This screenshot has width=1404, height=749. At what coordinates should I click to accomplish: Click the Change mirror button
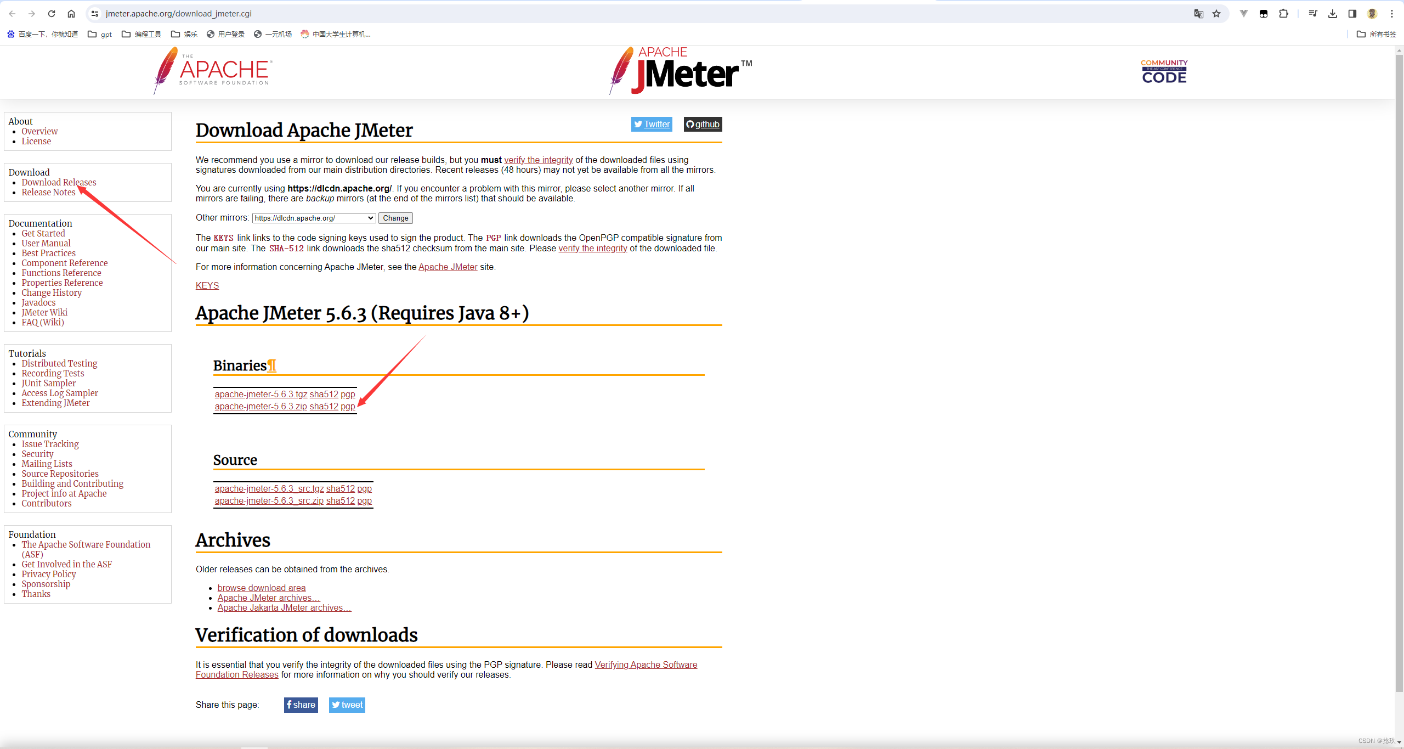tap(394, 217)
